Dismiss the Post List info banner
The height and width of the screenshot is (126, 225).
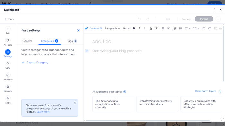point(75,103)
